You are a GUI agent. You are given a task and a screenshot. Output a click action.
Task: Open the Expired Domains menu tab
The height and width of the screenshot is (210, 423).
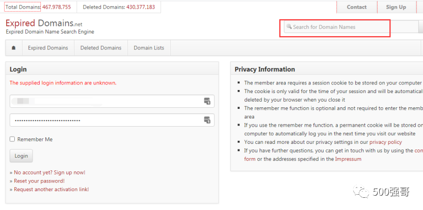coord(48,48)
